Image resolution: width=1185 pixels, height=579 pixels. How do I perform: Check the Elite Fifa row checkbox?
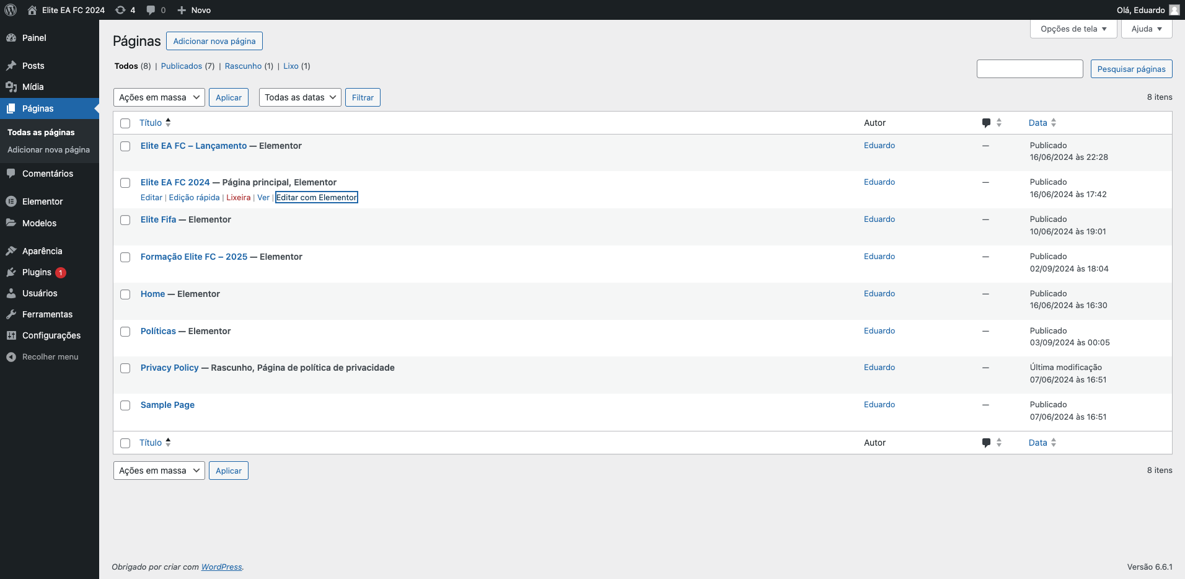tap(125, 220)
